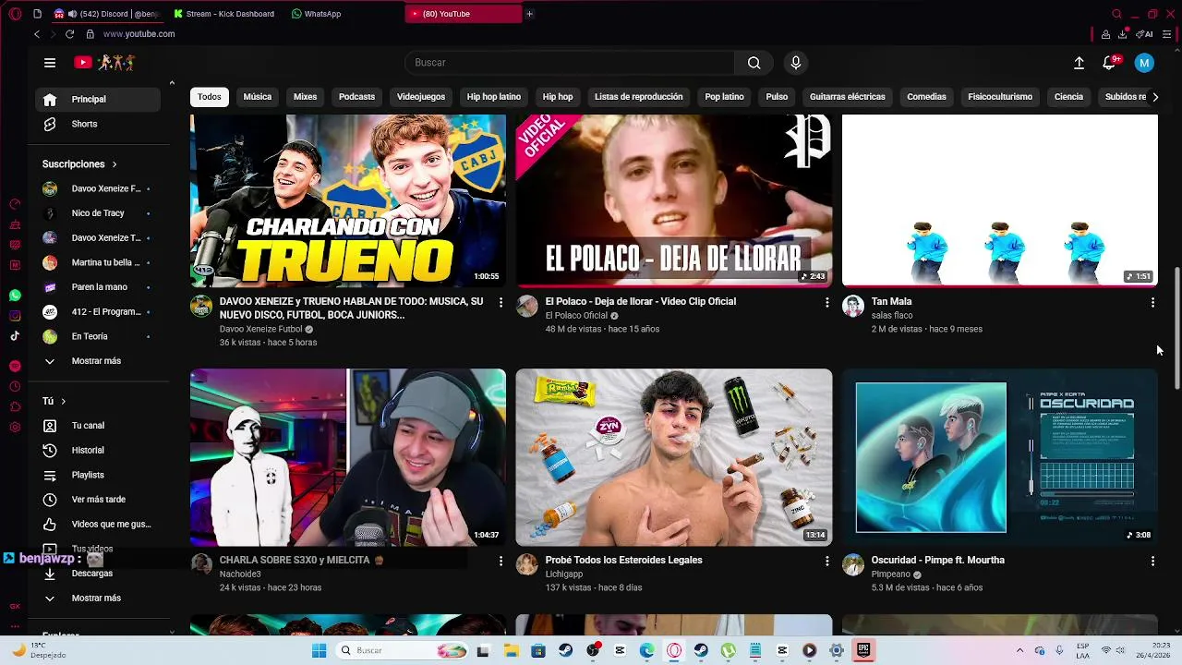Open Nico de Tracy subscription

[96, 213]
